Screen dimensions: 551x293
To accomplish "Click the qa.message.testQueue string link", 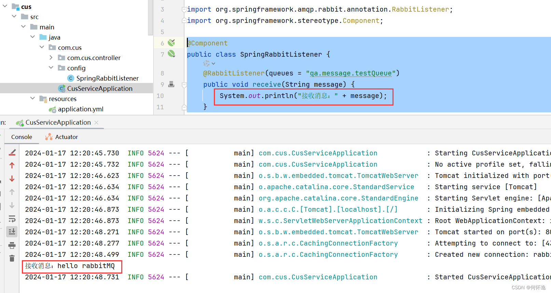I will [350, 73].
